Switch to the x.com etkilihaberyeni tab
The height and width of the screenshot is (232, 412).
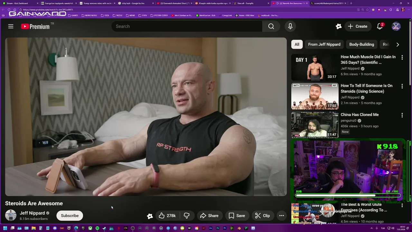[x=328, y=3]
